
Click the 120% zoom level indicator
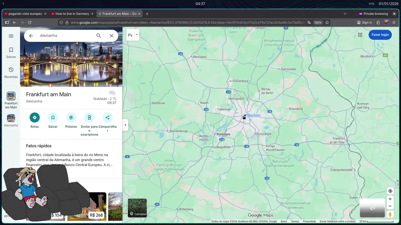click(x=318, y=22)
